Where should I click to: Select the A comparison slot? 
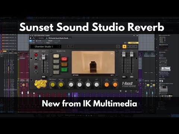pos(124,47)
